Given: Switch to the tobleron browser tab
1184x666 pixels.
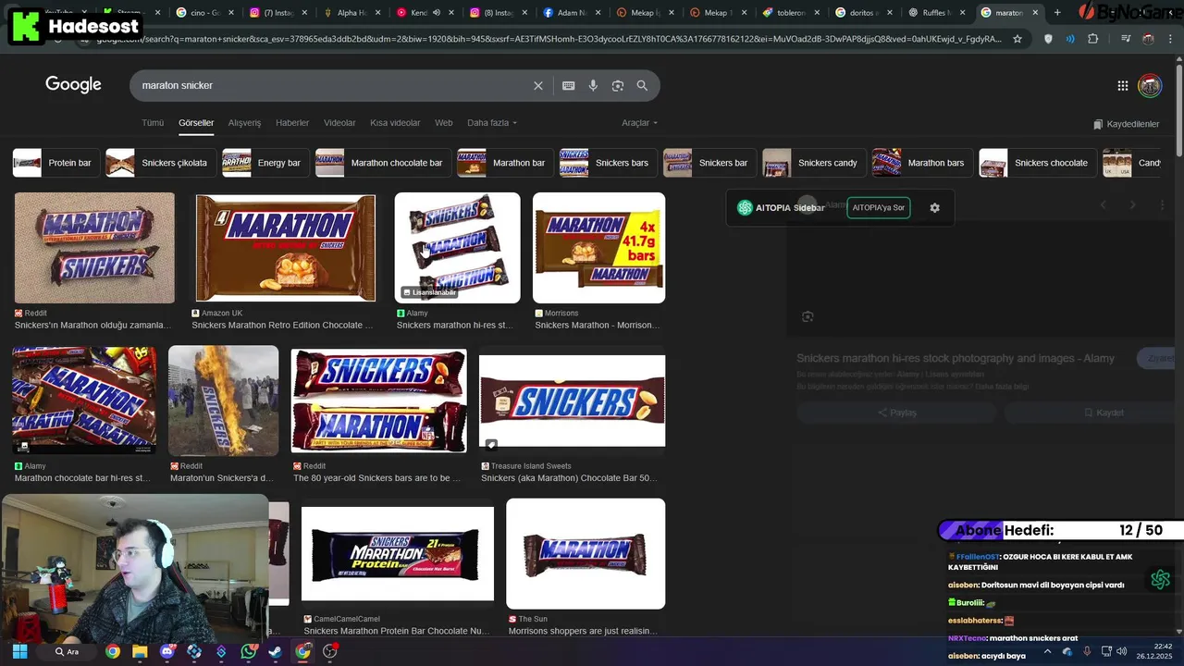Looking at the screenshot, I should (784, 13).
